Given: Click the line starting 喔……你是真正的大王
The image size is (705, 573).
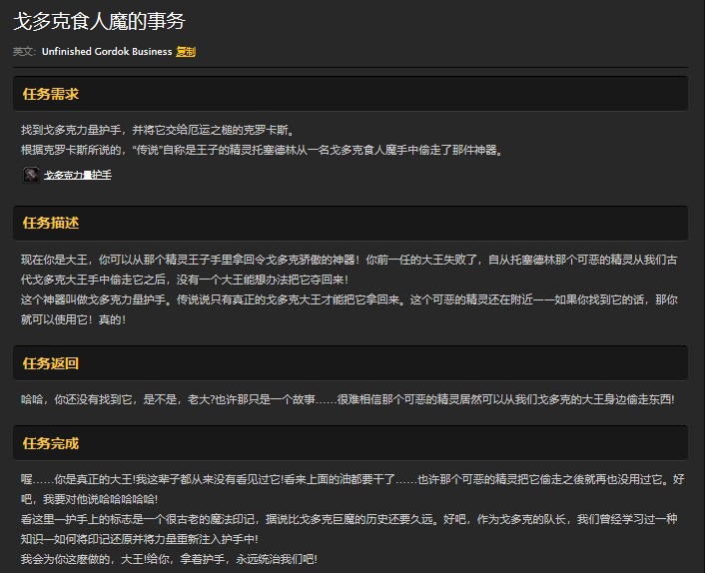Looking at the screenshot, I should (352, 489).
